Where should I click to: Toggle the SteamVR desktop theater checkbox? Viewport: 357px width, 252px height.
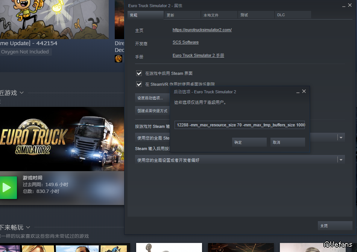pyautogui.click(x=139, y=84)
